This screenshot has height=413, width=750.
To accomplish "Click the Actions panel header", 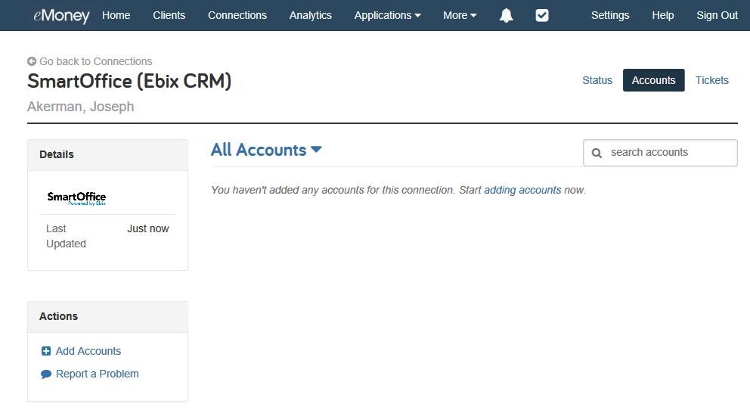I will (x=107, y=317).
